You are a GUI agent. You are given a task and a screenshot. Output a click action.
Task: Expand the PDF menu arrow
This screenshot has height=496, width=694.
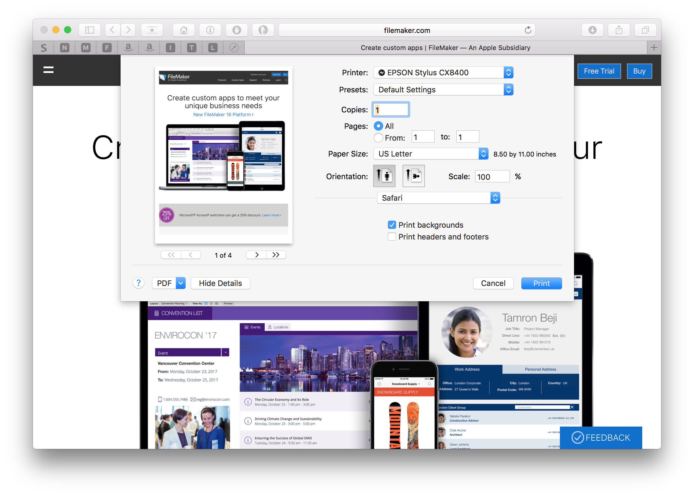(181, 283)
